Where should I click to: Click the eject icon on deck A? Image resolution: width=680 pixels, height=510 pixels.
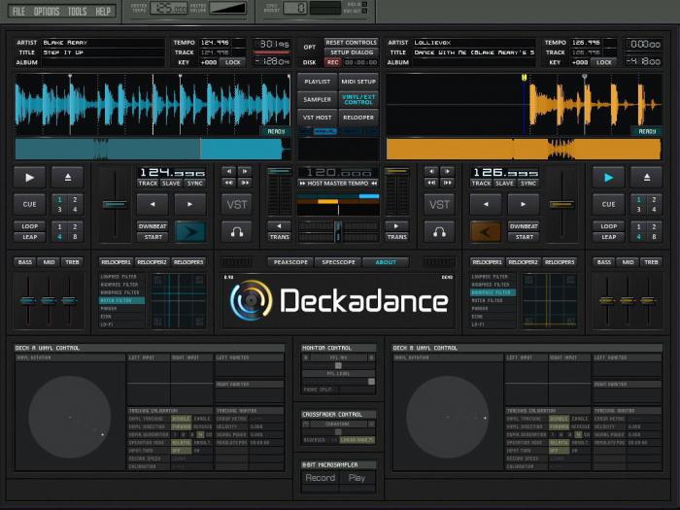coord(68,177)
